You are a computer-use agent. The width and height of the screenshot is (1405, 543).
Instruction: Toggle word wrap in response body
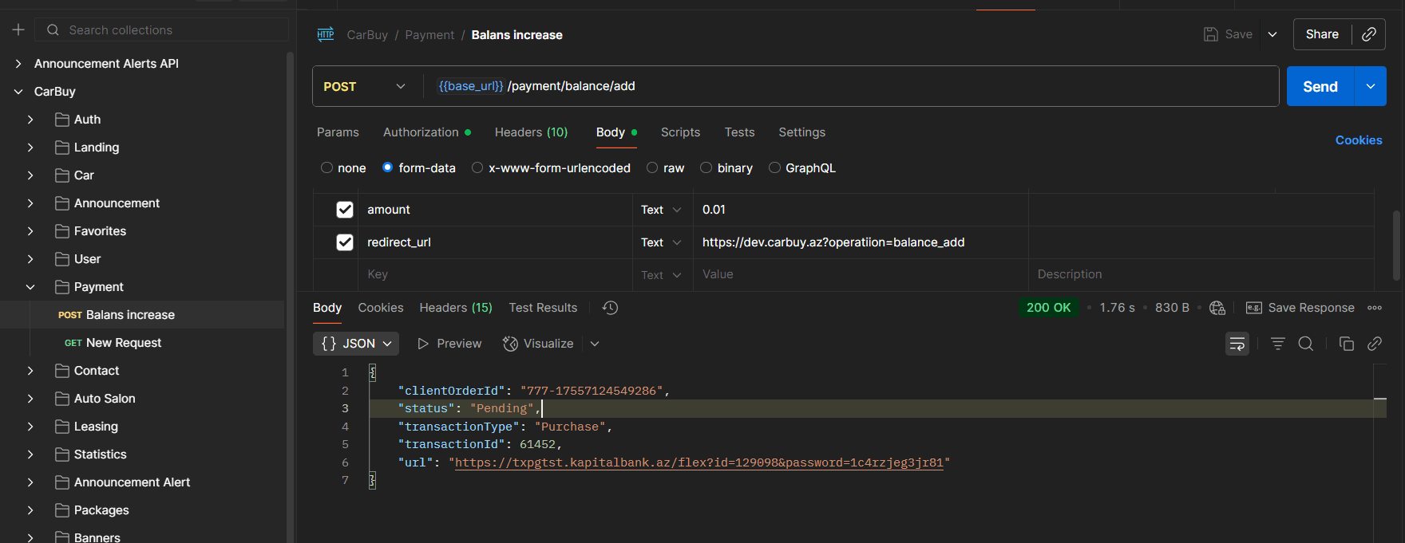point(1237,344)
